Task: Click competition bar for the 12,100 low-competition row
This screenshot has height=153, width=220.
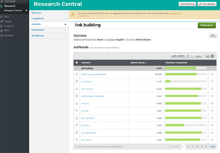Action: [x=186, y=81]
